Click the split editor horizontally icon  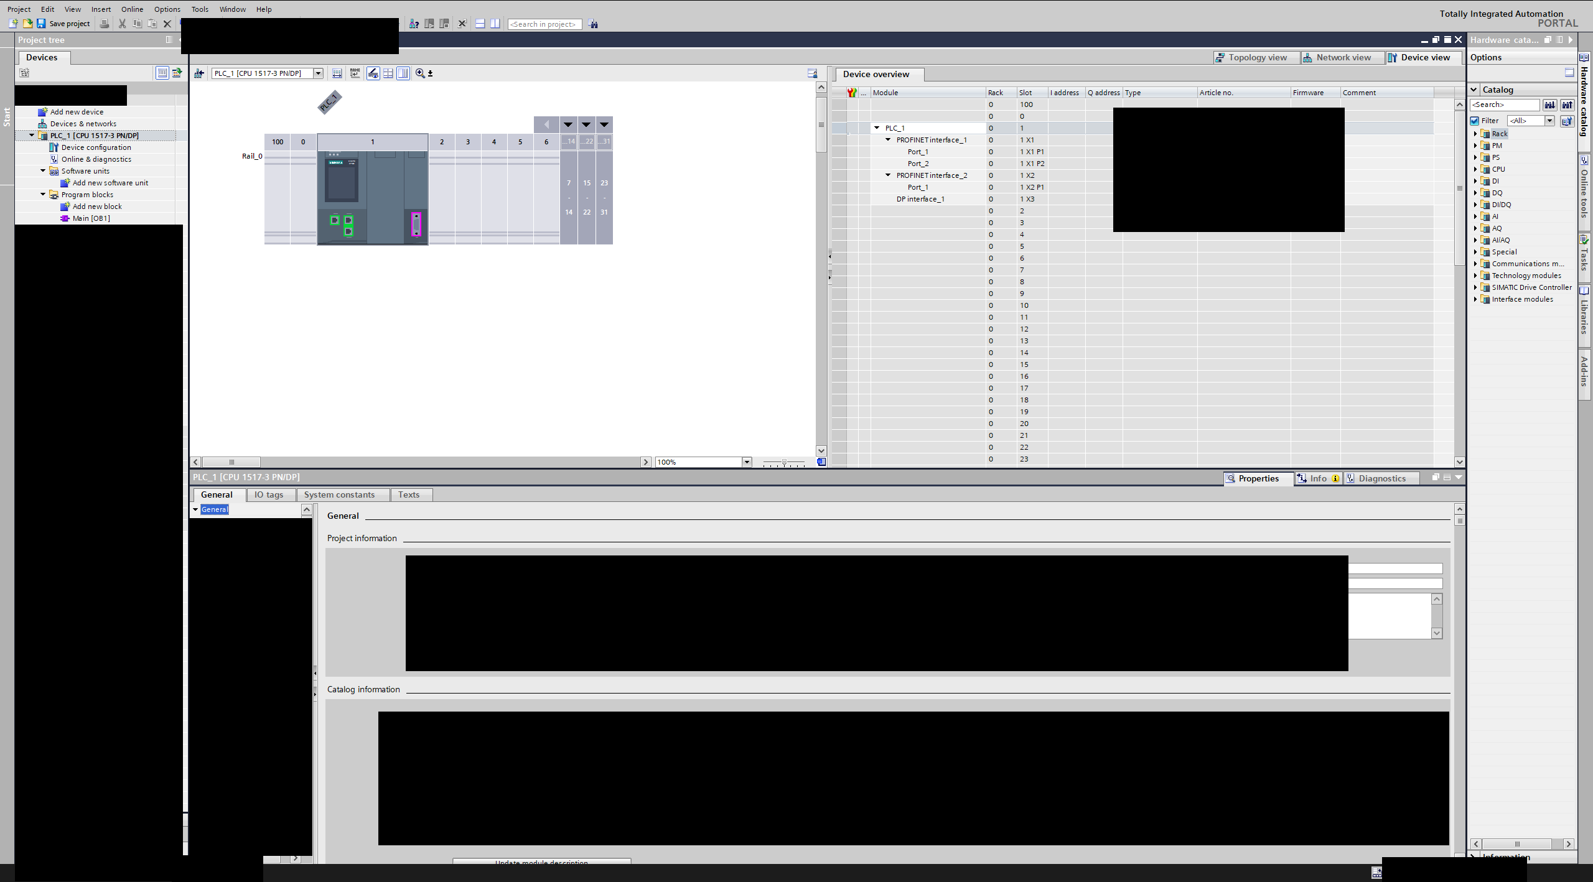(x=480, y=24)
